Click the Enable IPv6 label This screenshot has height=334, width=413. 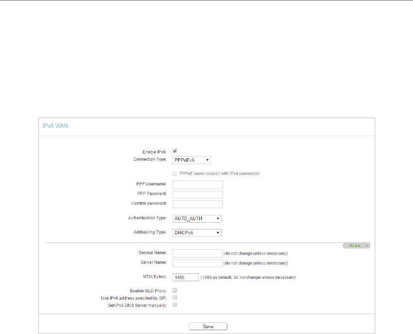(155, 152)
